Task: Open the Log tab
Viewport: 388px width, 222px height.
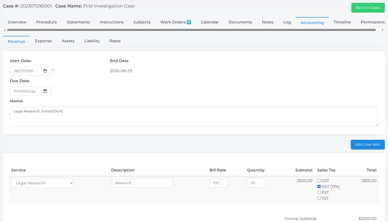Action: pos(287,22)
